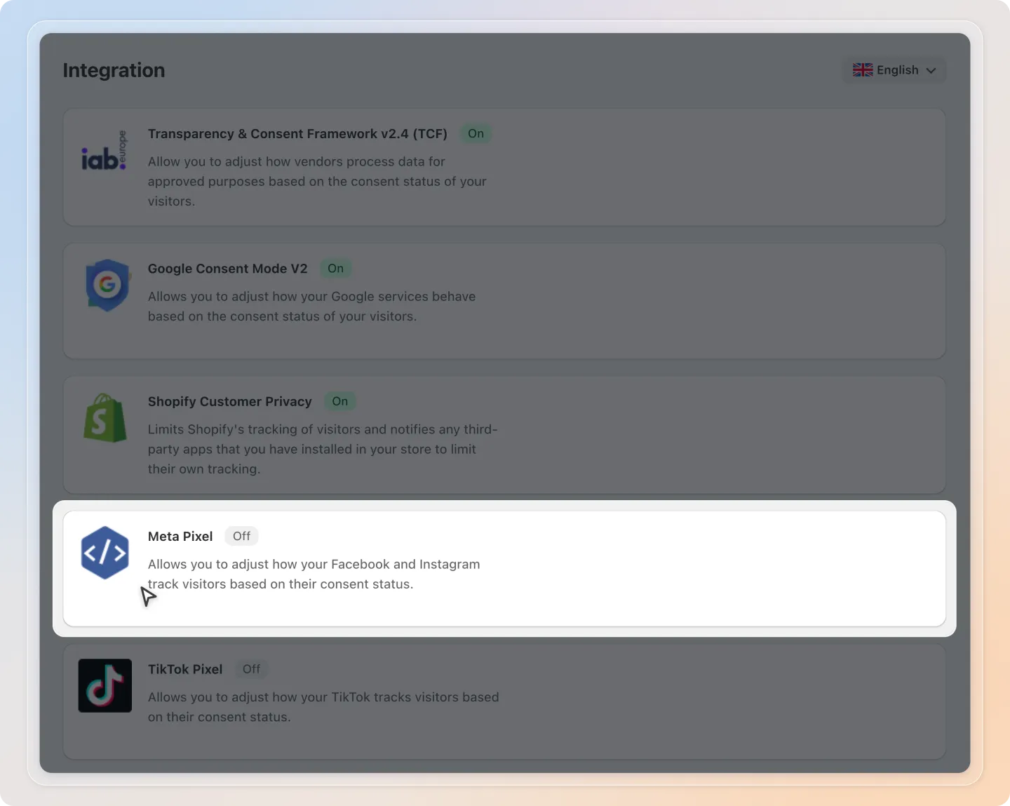Click the Off badge next to TikTok Pixel
The image size is (1010, 806).
click(251, 669)
